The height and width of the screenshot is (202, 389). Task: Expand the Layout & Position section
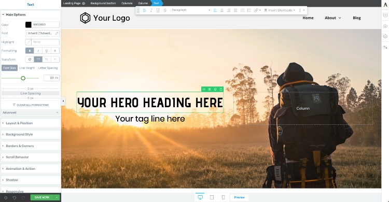(x=31, y=123)
